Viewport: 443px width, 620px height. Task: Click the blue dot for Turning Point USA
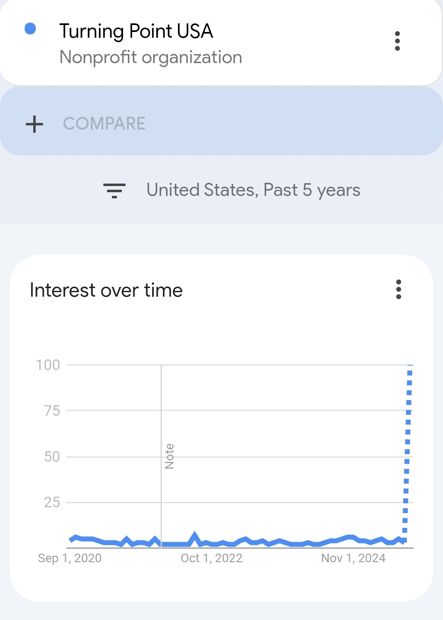tap(30, 29)
